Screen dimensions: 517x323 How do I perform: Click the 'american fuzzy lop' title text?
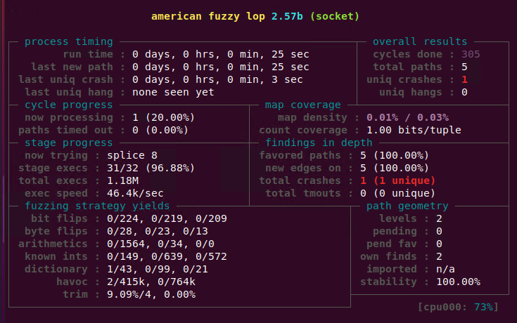click(208, 16)
